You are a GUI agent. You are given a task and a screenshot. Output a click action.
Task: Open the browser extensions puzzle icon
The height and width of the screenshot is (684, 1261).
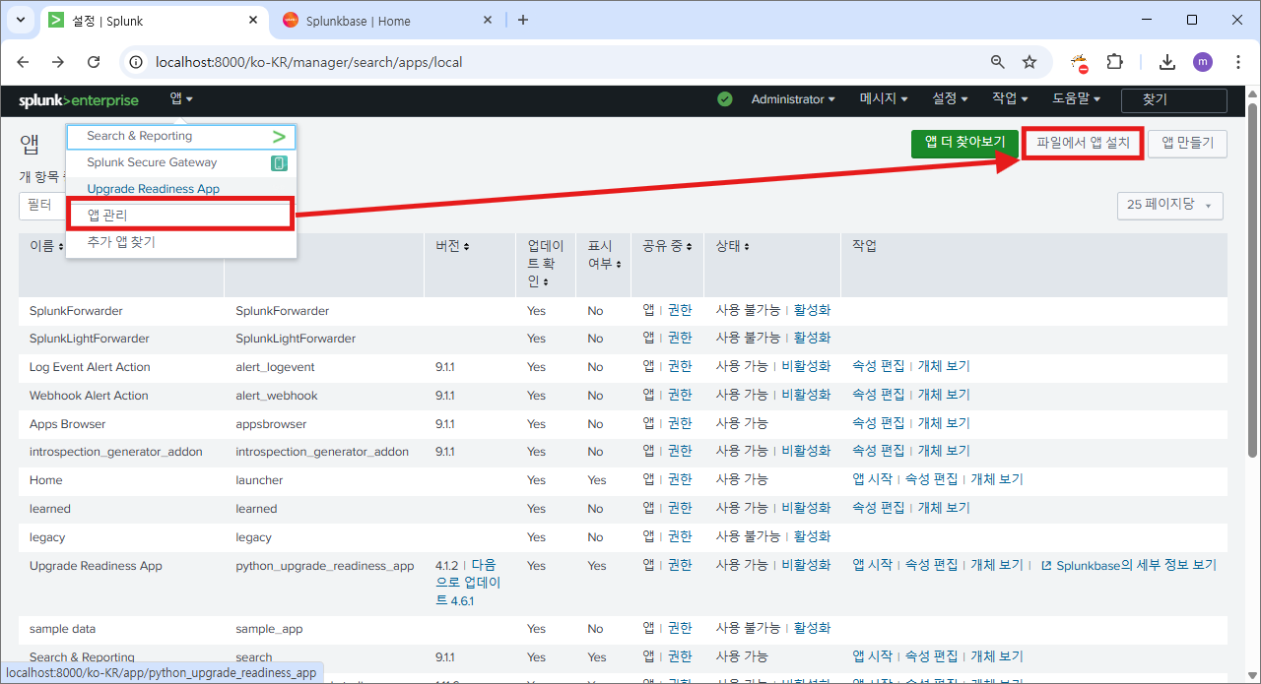coord(1114,62)
